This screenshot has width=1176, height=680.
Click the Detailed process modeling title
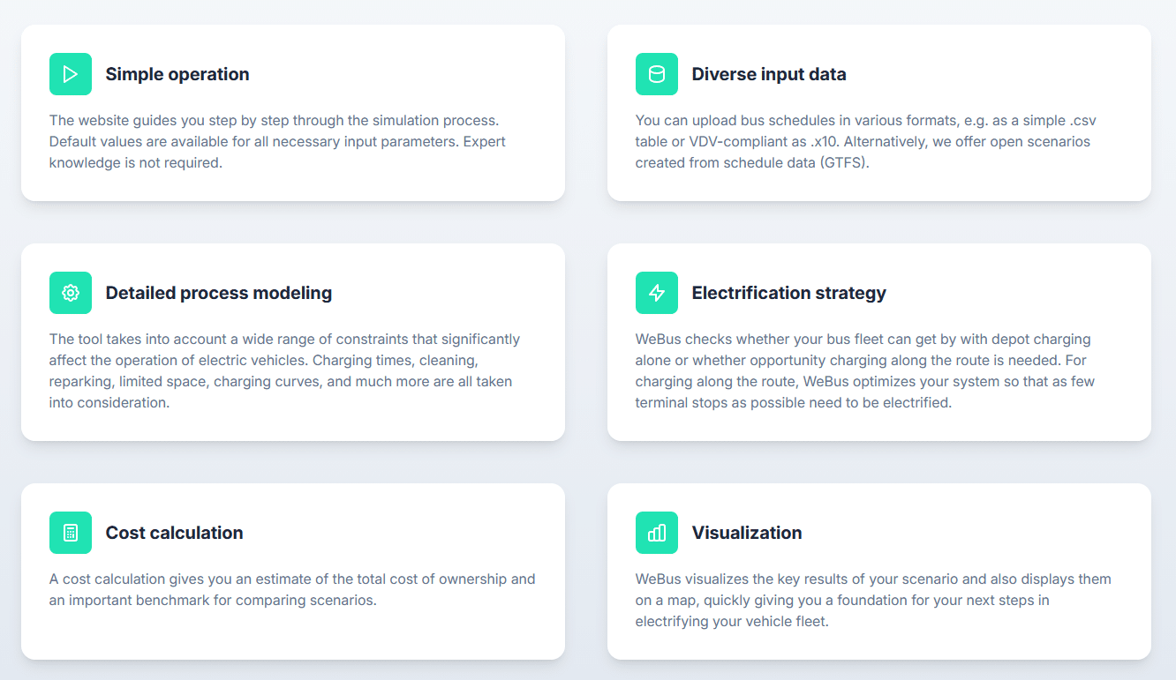219,293
